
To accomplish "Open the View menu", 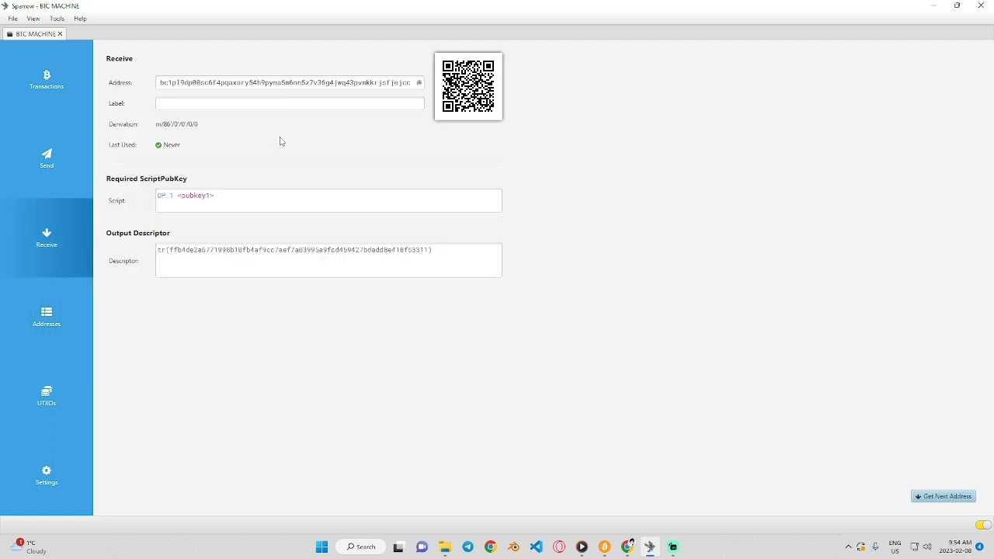I will [x=33, y=19].
